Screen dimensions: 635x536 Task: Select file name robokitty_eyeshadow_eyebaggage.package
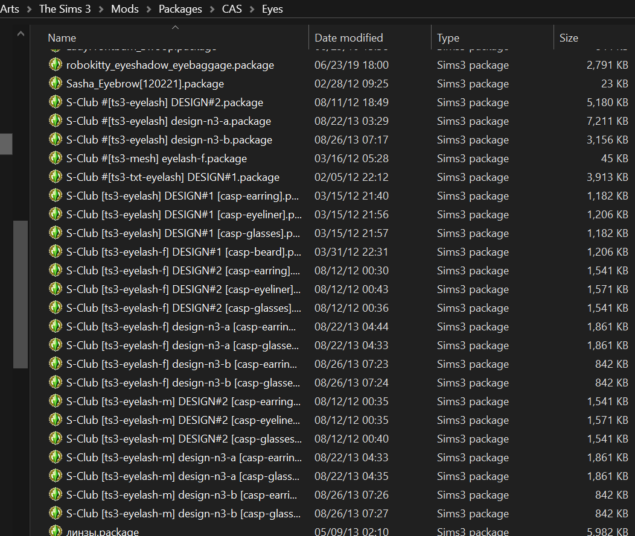[170, 65]
